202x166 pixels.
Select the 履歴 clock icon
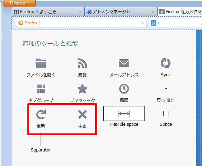coord(124,89)
